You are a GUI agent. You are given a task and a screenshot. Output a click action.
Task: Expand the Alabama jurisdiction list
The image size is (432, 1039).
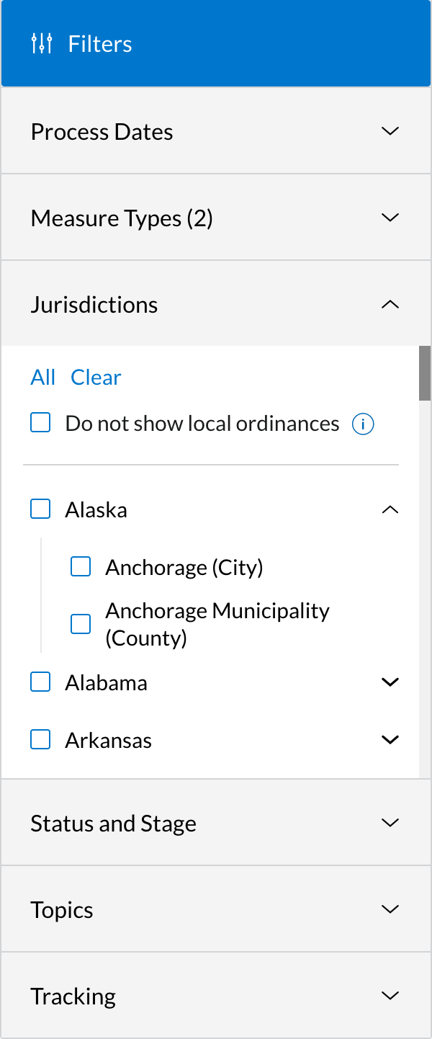(x=390, y=682)
